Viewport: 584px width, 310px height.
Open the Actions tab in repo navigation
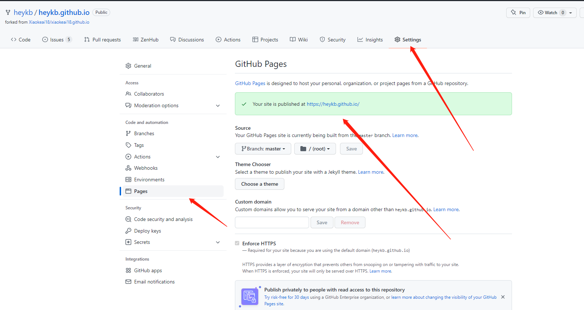click(228, 40)
